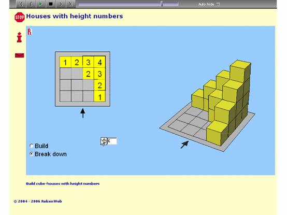Click the small number input field
The height and width of the screenshot is (215, 287).
(112, 141)
